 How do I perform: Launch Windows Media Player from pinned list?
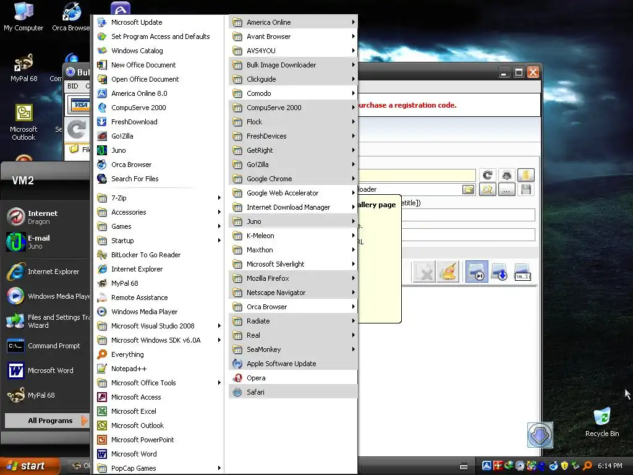(46, 296)
